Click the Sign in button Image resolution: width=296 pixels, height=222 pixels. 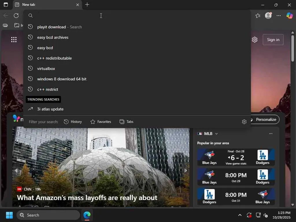coord(273,40)
